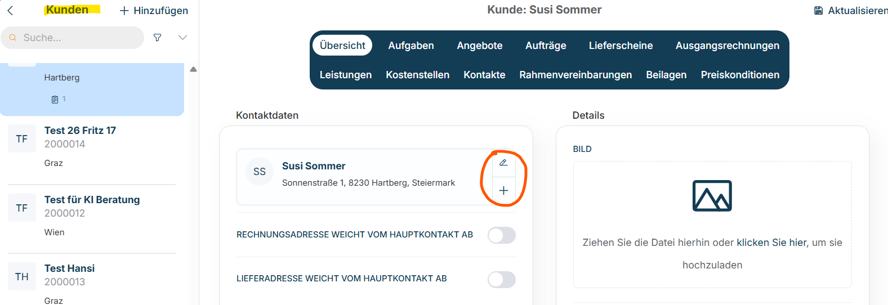This screenshot has width=888, height=305.
Task: Click the pencil edit icon for Susi Sommer
Action: click(x=503, y=163)
